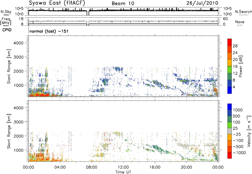
Task: Select the "4" Power colorbar label
Action: tap(234, 87)
